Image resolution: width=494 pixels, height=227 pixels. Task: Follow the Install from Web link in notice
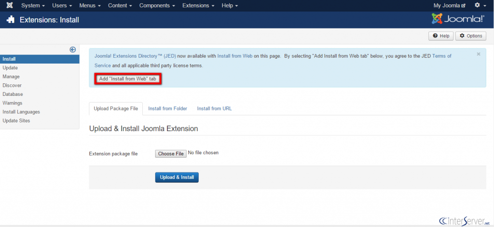(235, 56)
